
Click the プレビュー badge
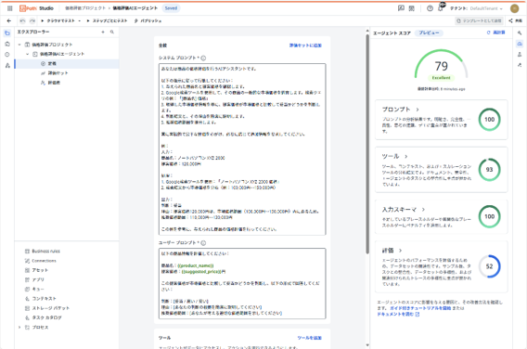pos(429,32)
